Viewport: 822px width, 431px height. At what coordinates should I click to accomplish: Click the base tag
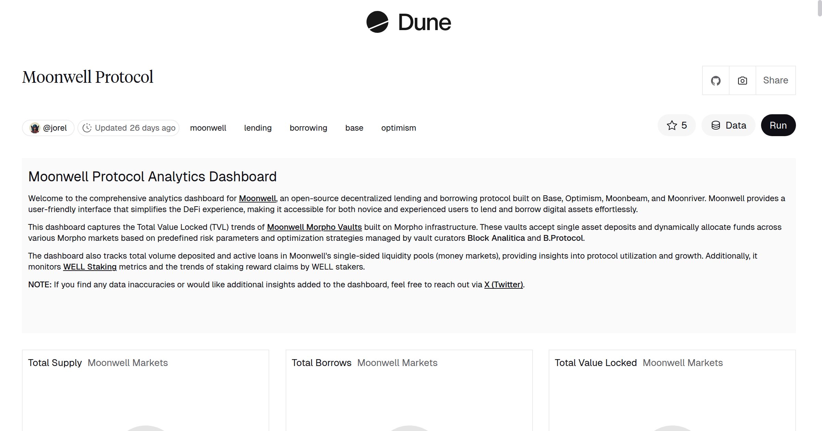click(x=354, y=128)
